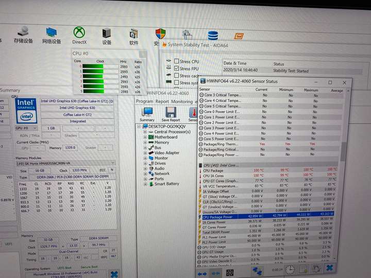Click the config category icon beside the shield
This screenshot has height=278, width=371.
(188, 34)
